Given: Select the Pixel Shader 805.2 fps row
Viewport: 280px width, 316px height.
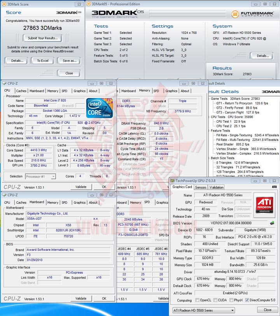Looking at the screenshot, I should pyautogui.click(x=233, y=144).
